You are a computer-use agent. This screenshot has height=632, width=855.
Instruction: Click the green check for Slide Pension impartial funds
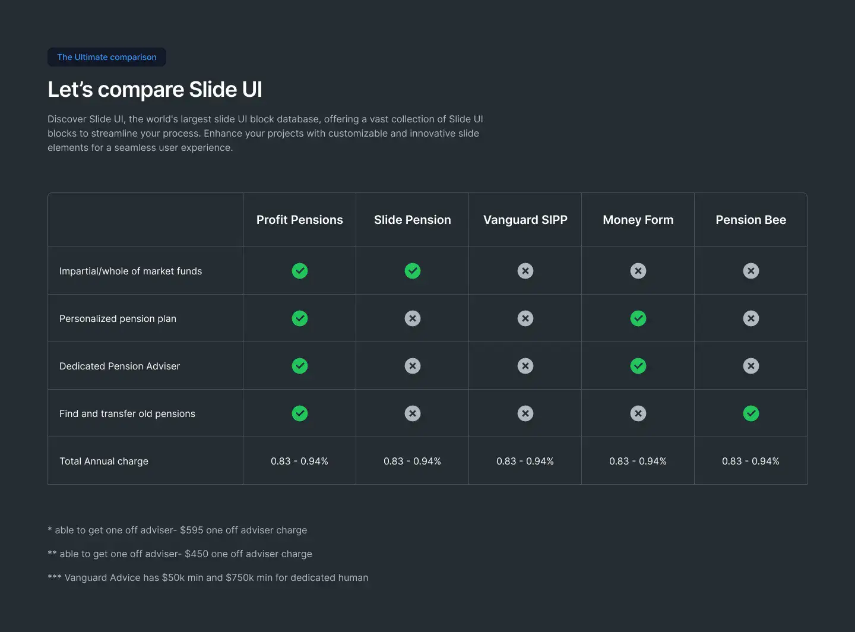[x=413, y=271]
